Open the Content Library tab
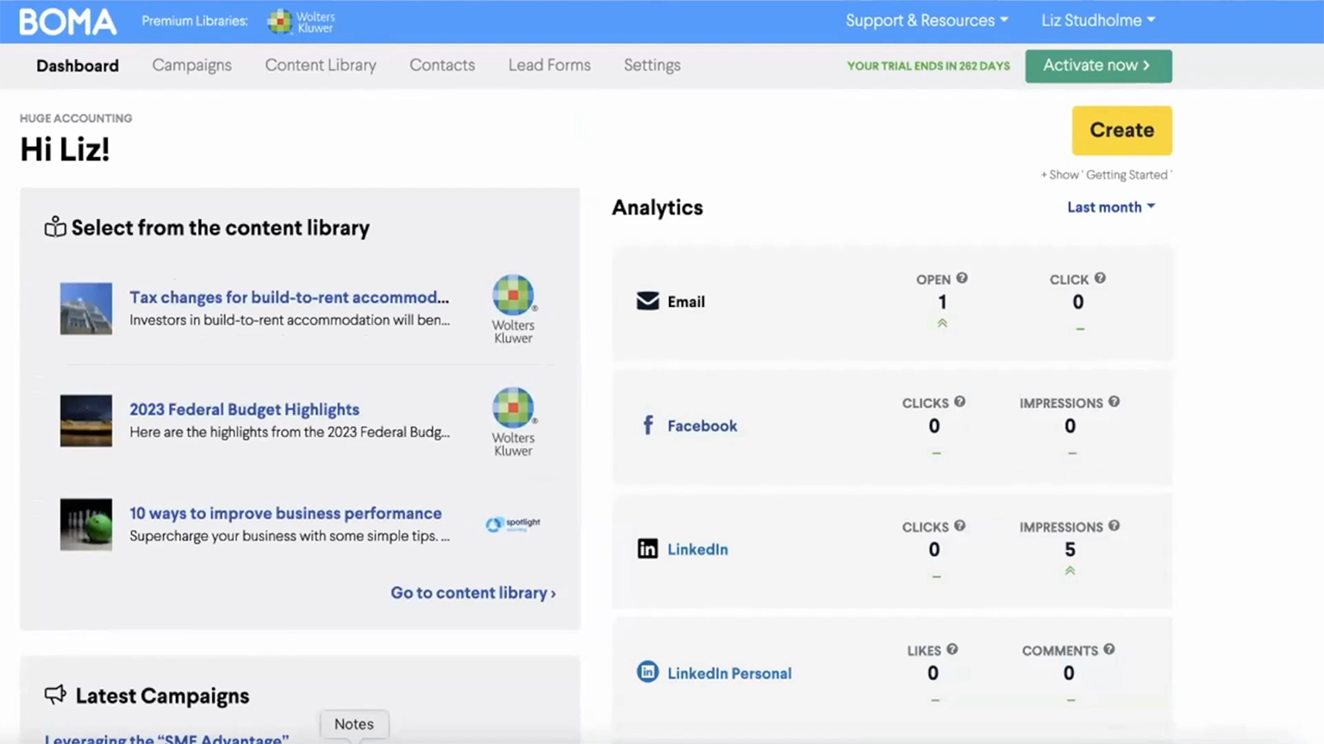This screenshot has width=1324, height=744. (x=320, y=66)
